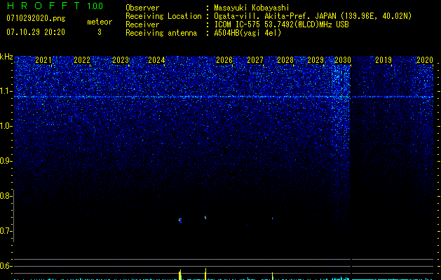Click the 'Receiving Location' field label
The height and width of the screenshot is (280, 441).
click(x=163, y=16)
